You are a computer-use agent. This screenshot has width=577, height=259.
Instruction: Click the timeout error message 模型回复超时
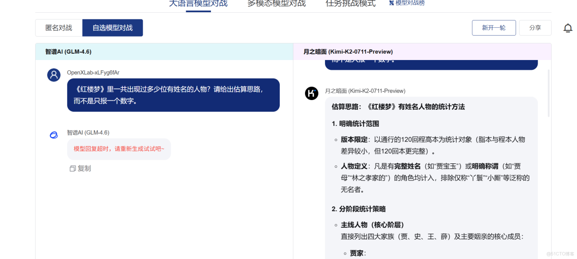119,149
